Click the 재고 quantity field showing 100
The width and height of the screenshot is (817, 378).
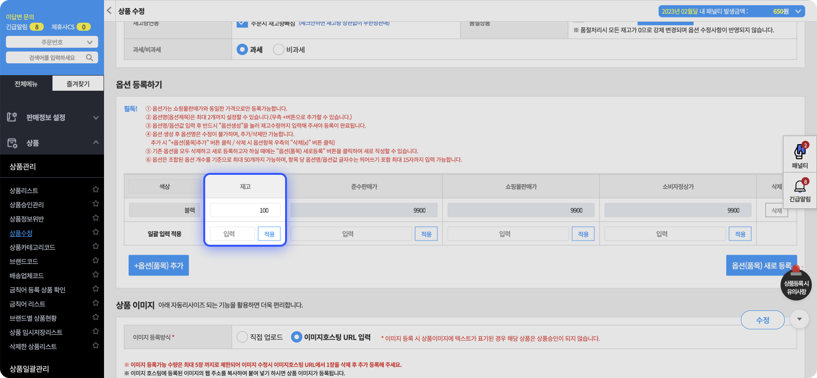(245, 210)
